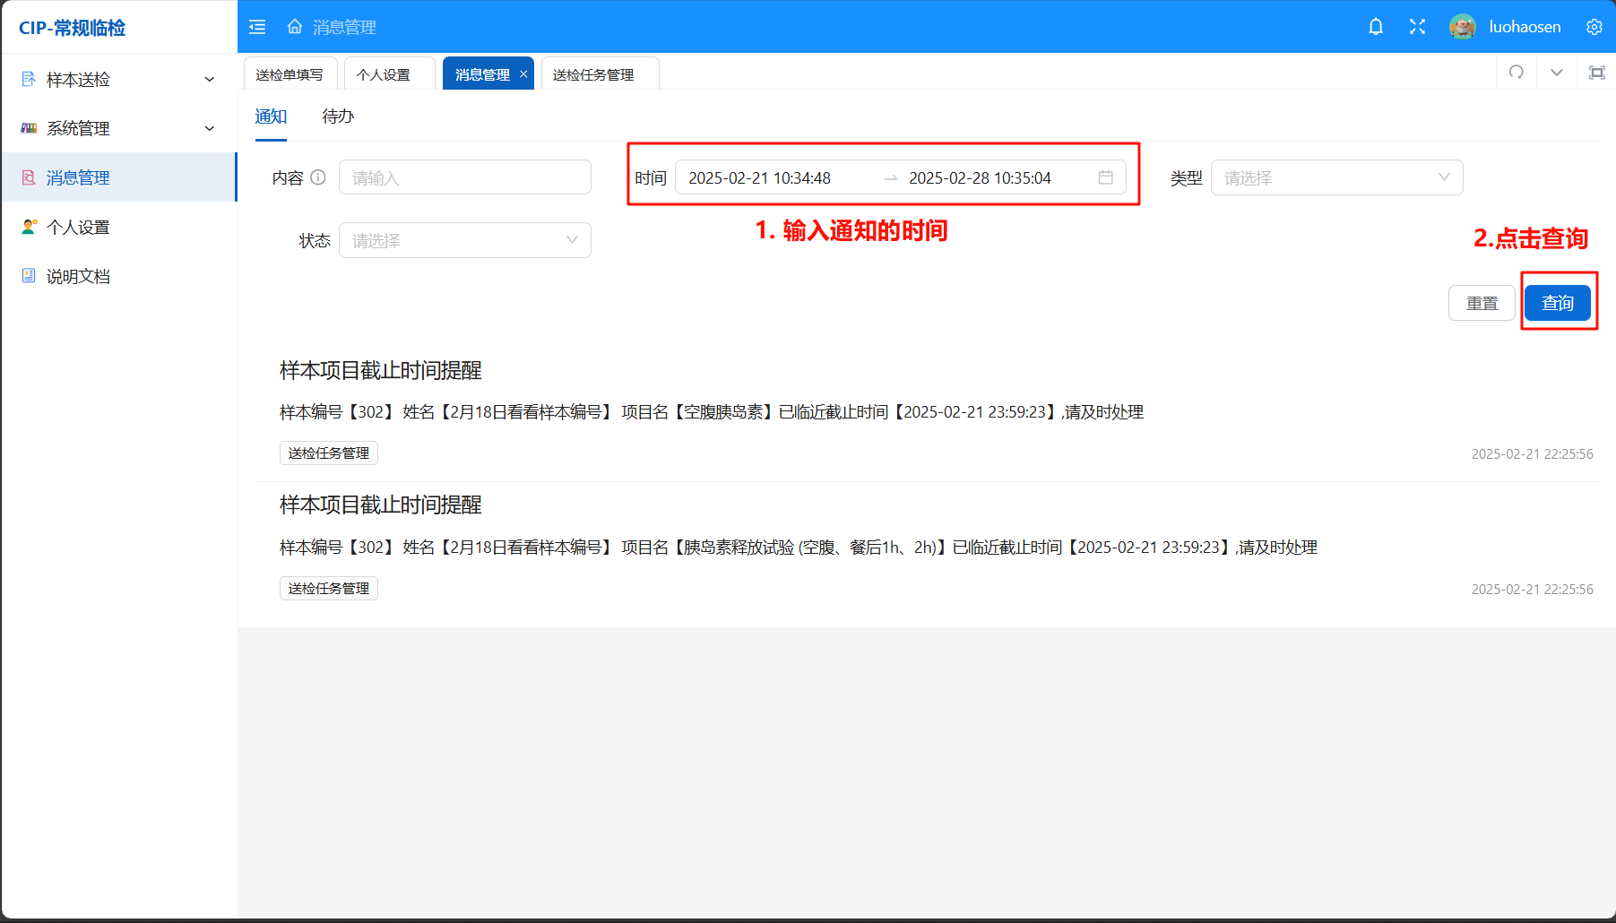Open the 类型 dropdown
The image size is (1616, 923).
1335,177
